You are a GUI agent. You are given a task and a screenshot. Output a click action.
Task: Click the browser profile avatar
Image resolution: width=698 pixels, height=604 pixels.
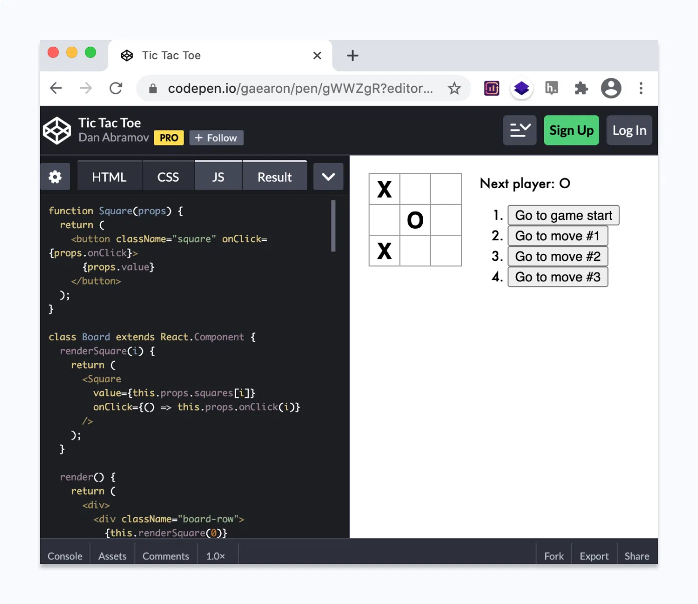(611, 88)
